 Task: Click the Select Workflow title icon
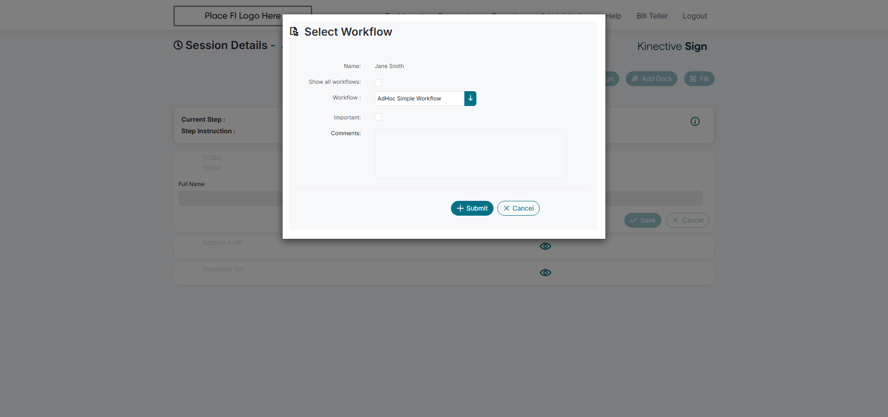(294, 31)
